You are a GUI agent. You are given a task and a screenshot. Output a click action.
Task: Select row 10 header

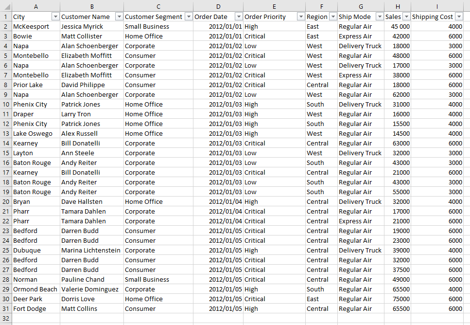pyautogui.click(x=6, y=105)
